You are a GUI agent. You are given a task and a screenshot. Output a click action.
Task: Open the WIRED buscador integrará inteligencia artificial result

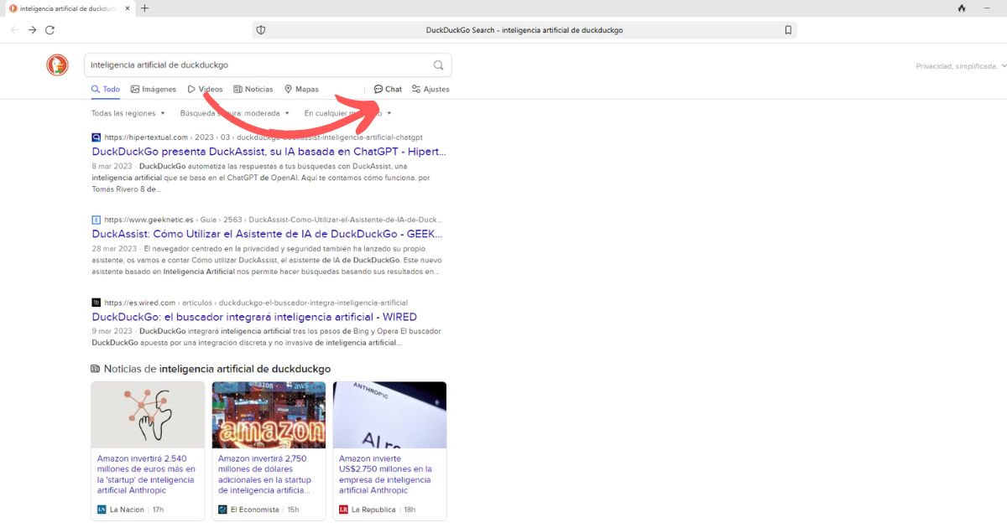click(x=254, y=317)
